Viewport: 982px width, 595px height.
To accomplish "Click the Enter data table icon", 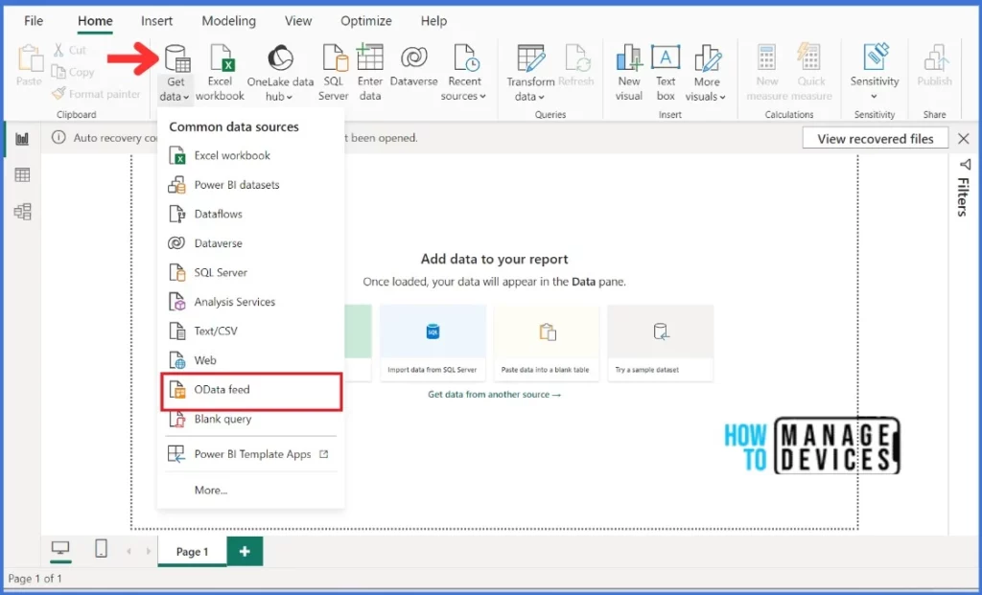I will coord(369,57).
